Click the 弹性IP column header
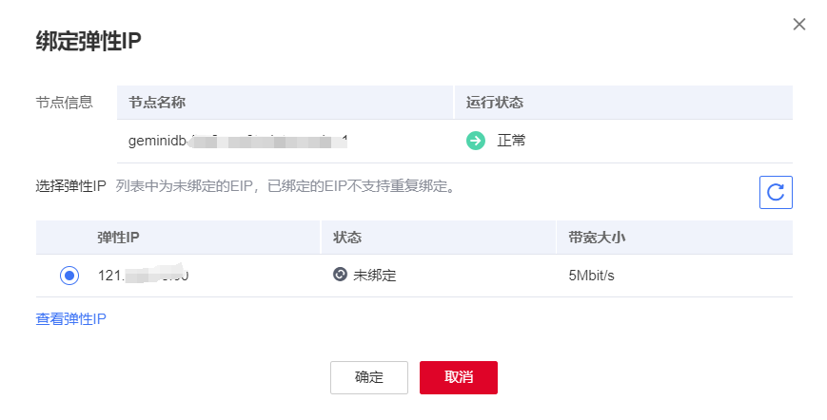 (x=118, y=238)
